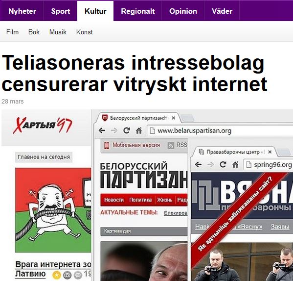Viewport: 293px width, 281px height.
Task: Click the belaruspartisan back arrow icon
Action: pos(102,130)
